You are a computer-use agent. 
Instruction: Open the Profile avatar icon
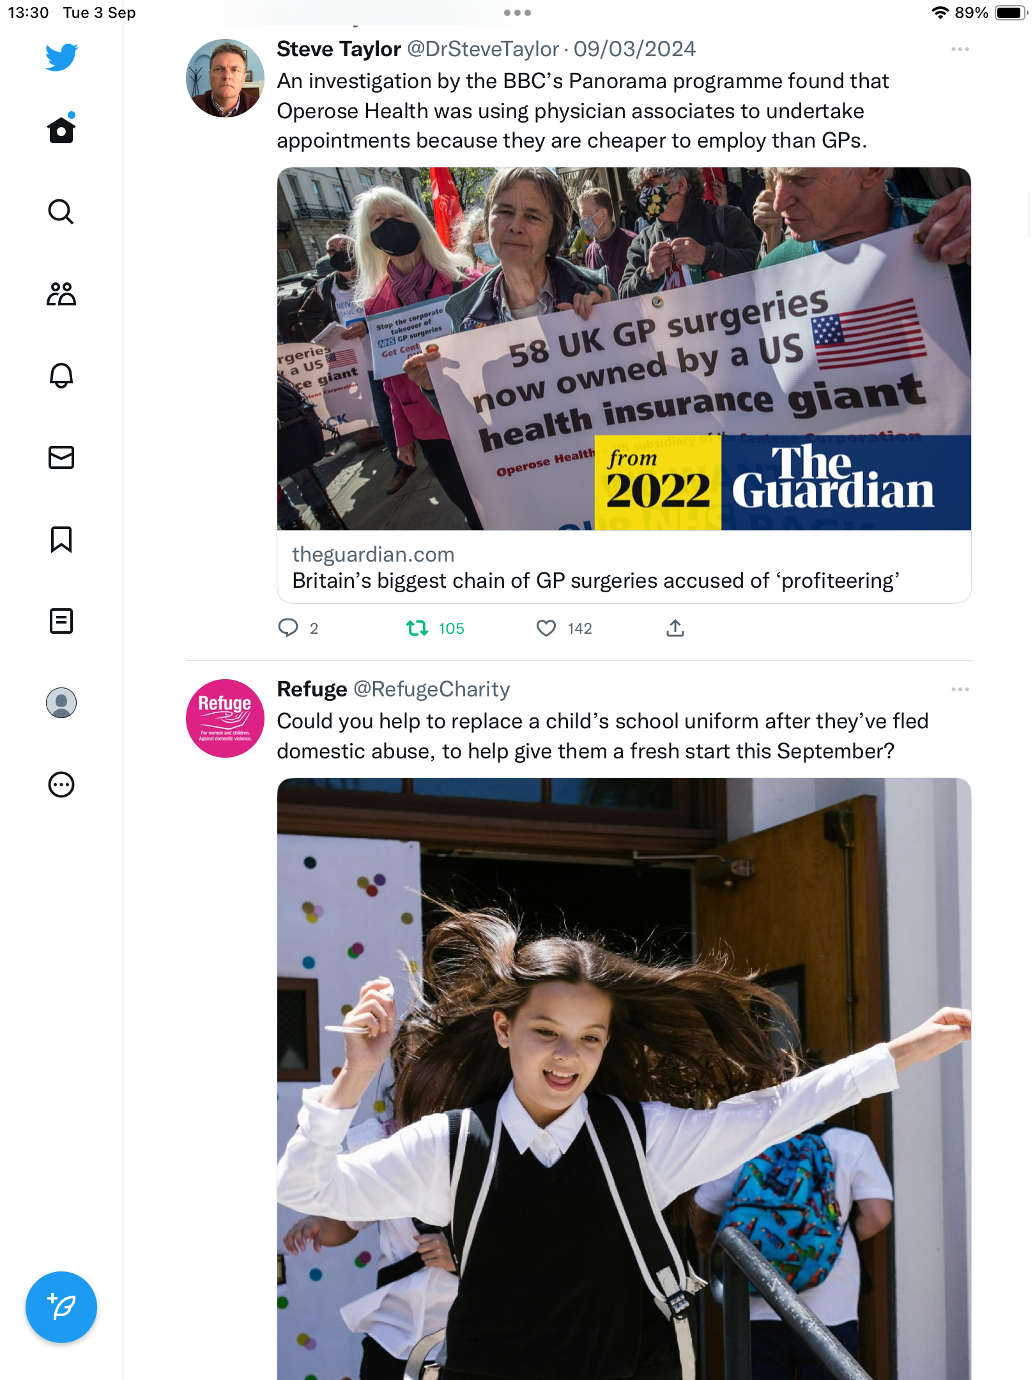(61, 703)
